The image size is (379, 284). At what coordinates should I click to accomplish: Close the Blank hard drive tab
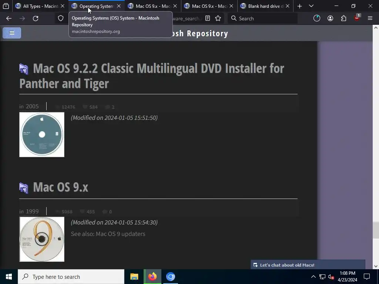(x=288, y=6)
